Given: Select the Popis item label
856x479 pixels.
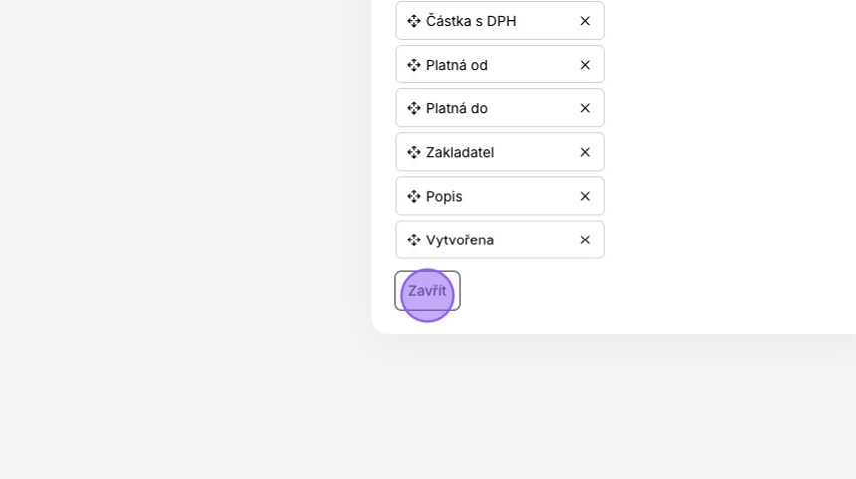Looking at the screenshot, I should click(444, 196).
